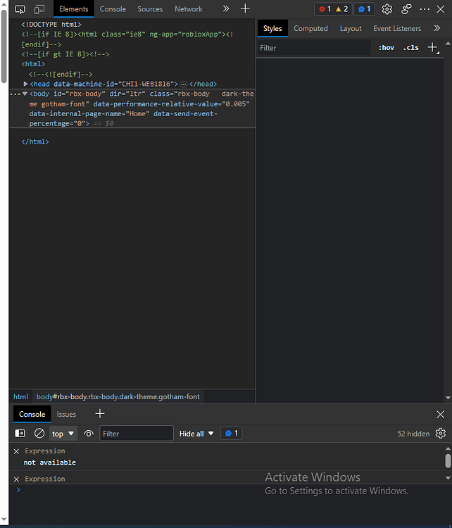Select the drawer Console tab
Screen dimensions: 452x528
pos(32,414)
